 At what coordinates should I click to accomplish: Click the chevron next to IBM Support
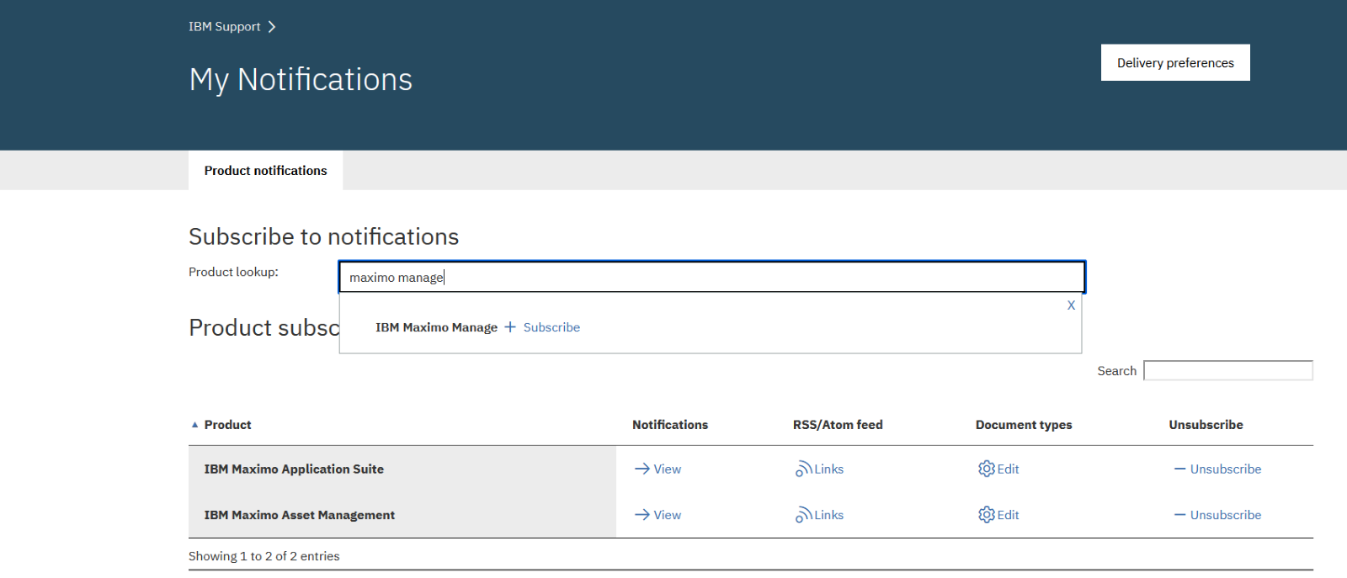[272, 27]
